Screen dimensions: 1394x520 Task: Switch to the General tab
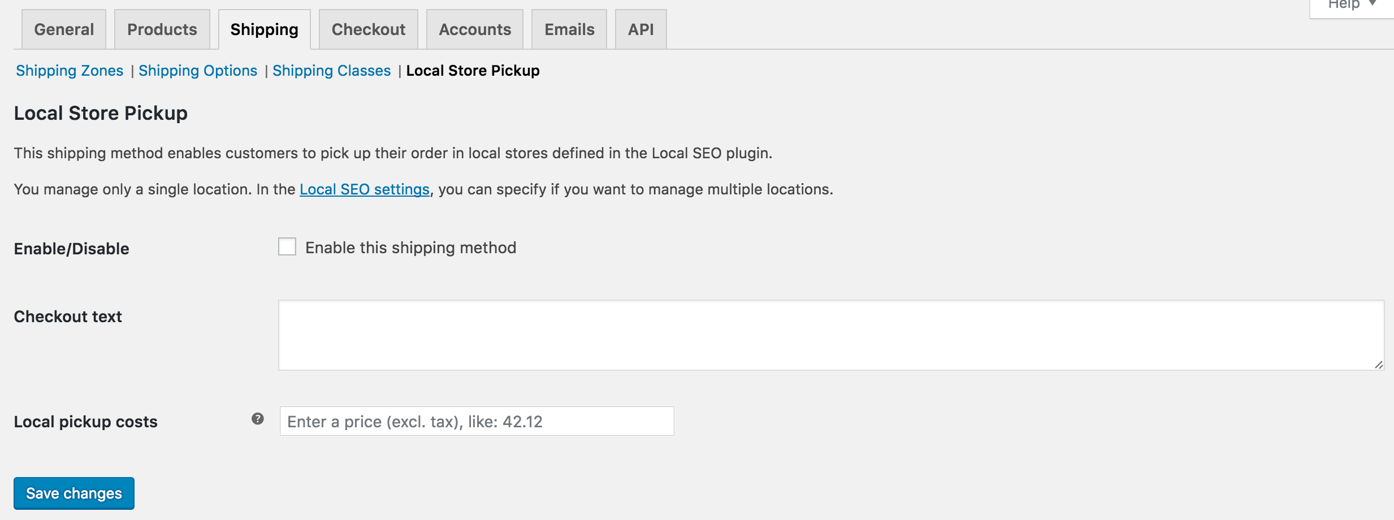coord(63,29)
